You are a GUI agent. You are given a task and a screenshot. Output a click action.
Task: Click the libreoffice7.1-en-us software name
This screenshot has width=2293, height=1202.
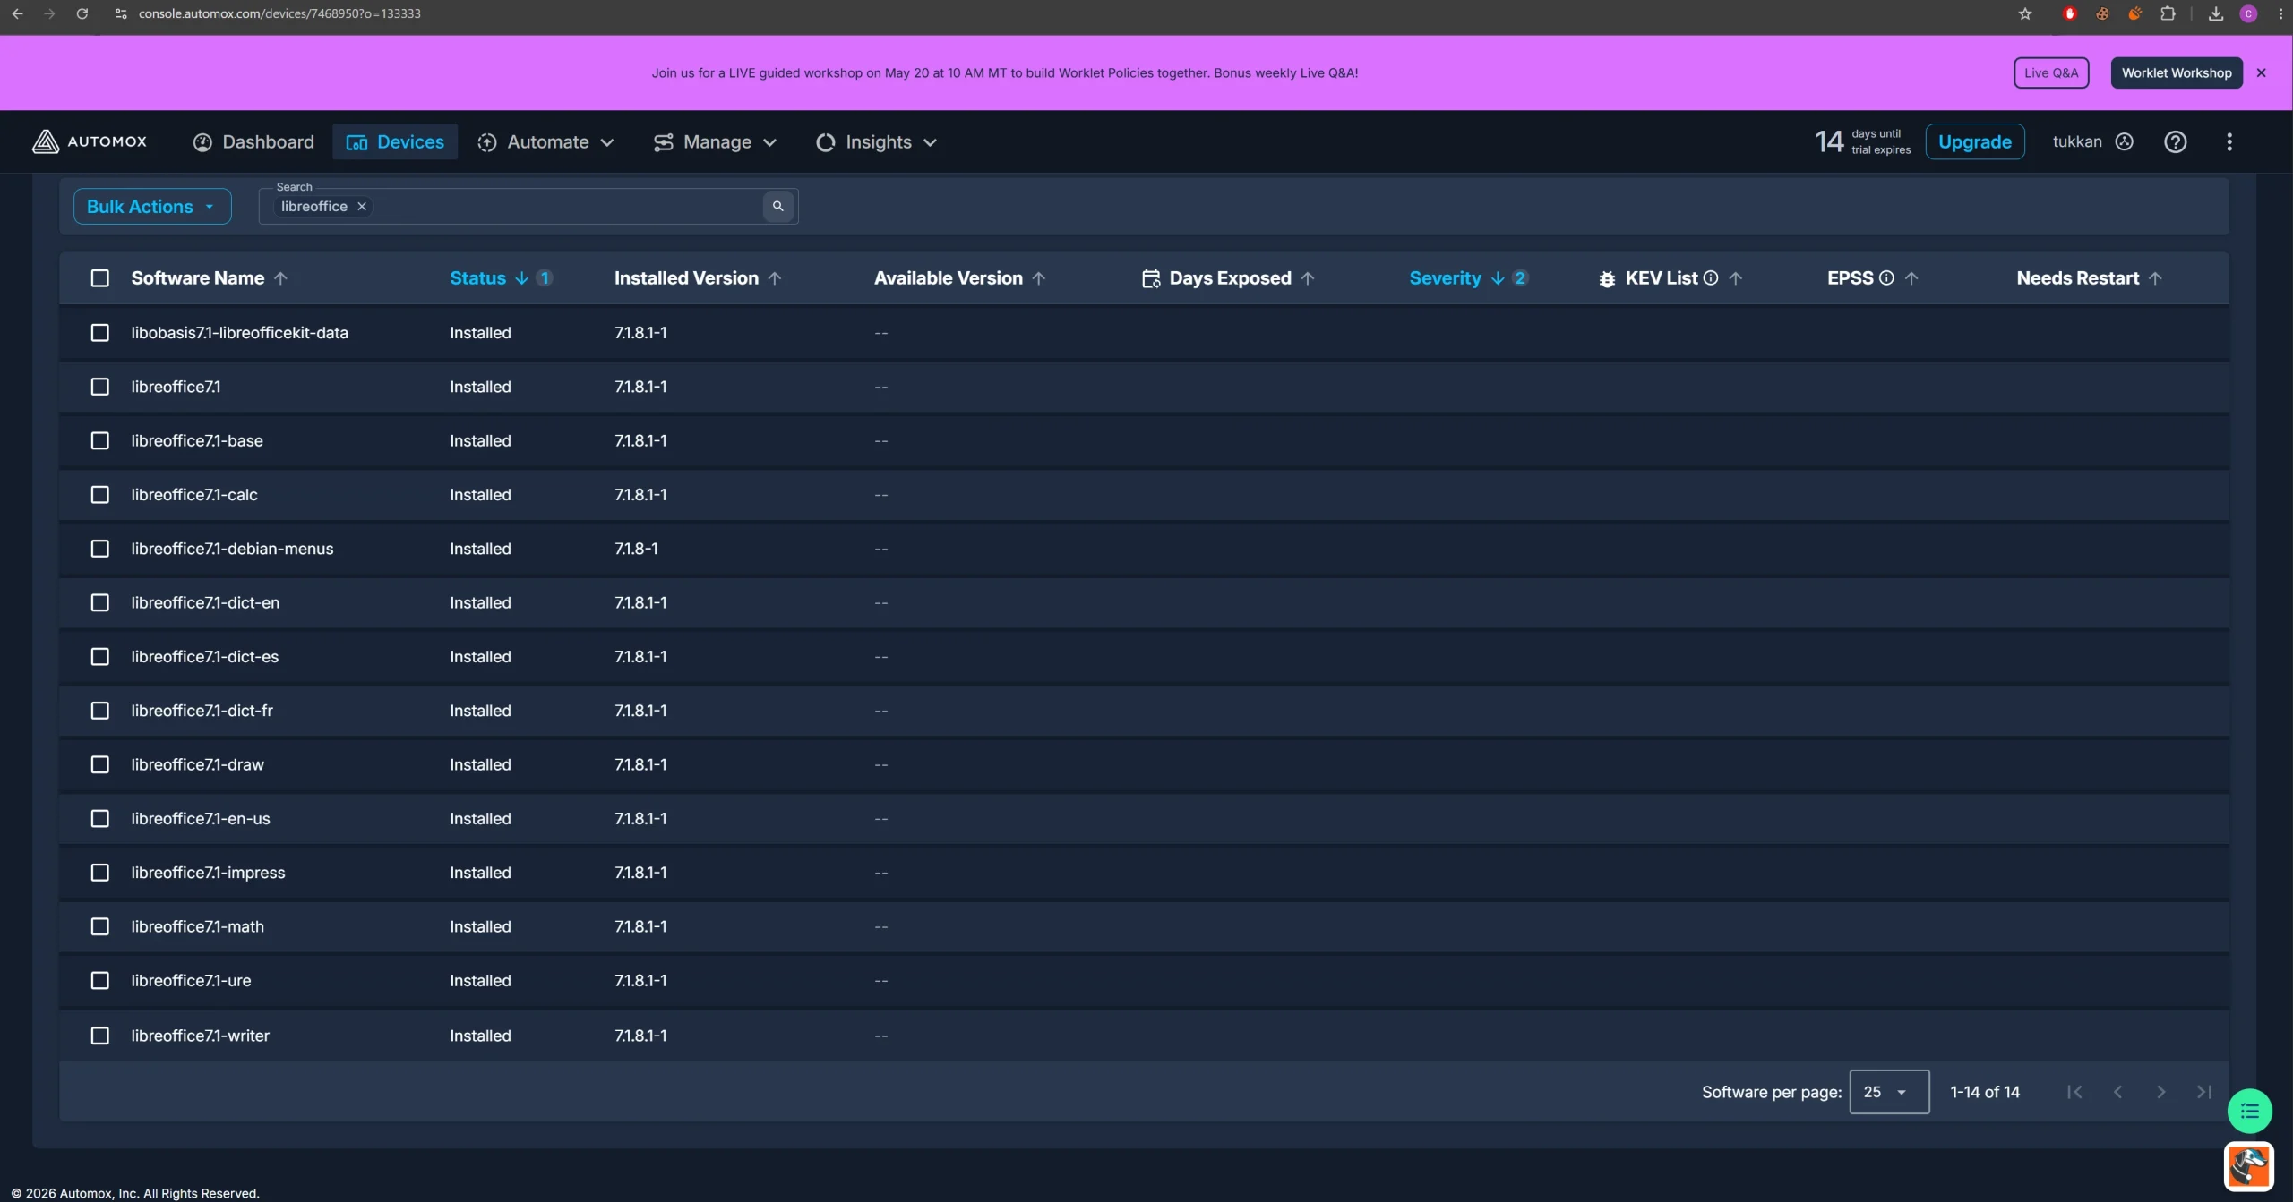tap(201, 819)
